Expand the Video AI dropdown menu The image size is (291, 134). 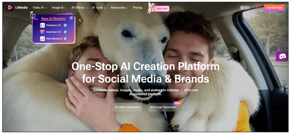tap(40, 8)
